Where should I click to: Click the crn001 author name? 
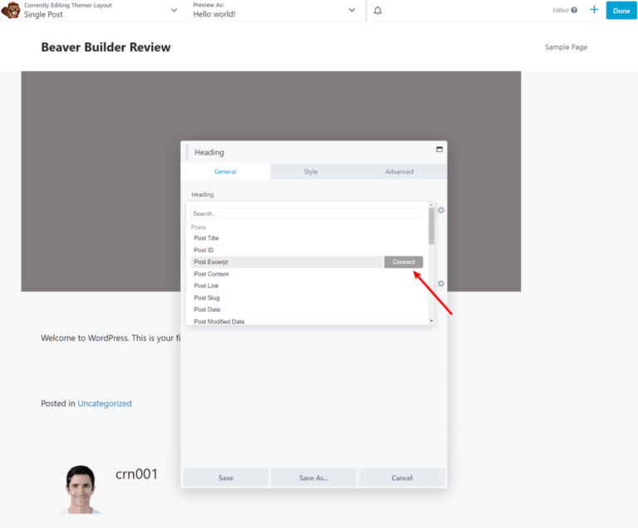pyautogui.click(x=137, y=474)
